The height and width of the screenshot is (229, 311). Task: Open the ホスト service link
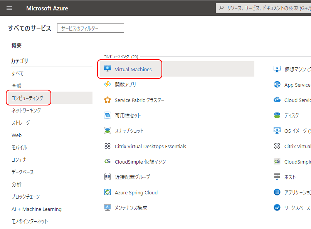click(290, 177)
